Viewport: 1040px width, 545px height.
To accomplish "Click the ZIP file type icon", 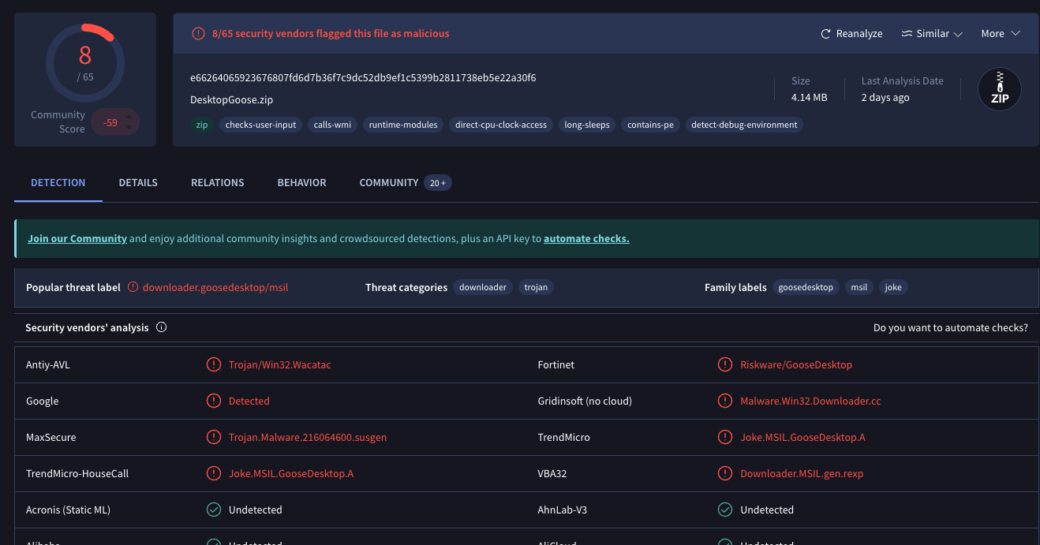I will (x=999, y=89).
